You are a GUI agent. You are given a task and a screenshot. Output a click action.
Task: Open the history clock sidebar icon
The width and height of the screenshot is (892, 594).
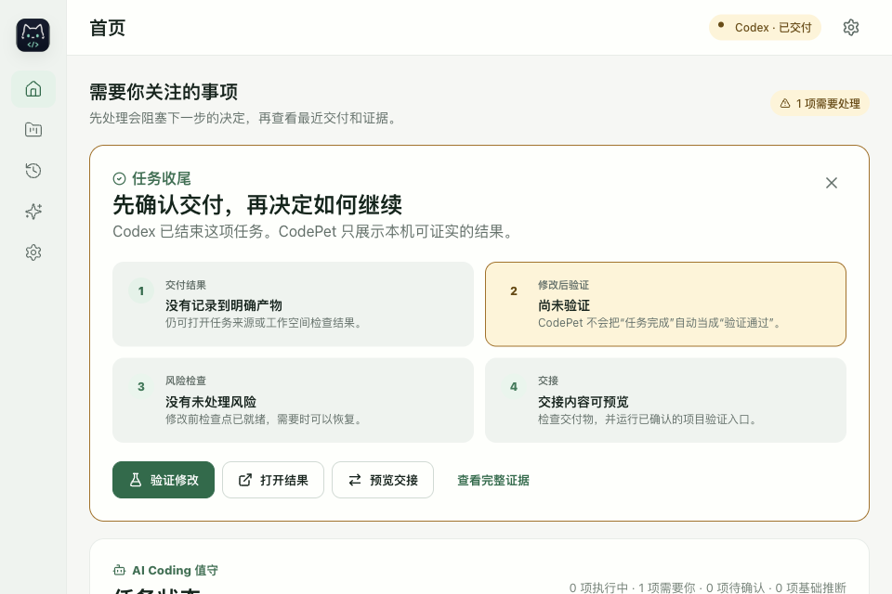point(33,171)
